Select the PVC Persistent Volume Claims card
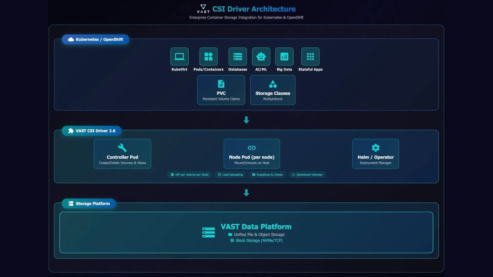 [x=221, y=90]
